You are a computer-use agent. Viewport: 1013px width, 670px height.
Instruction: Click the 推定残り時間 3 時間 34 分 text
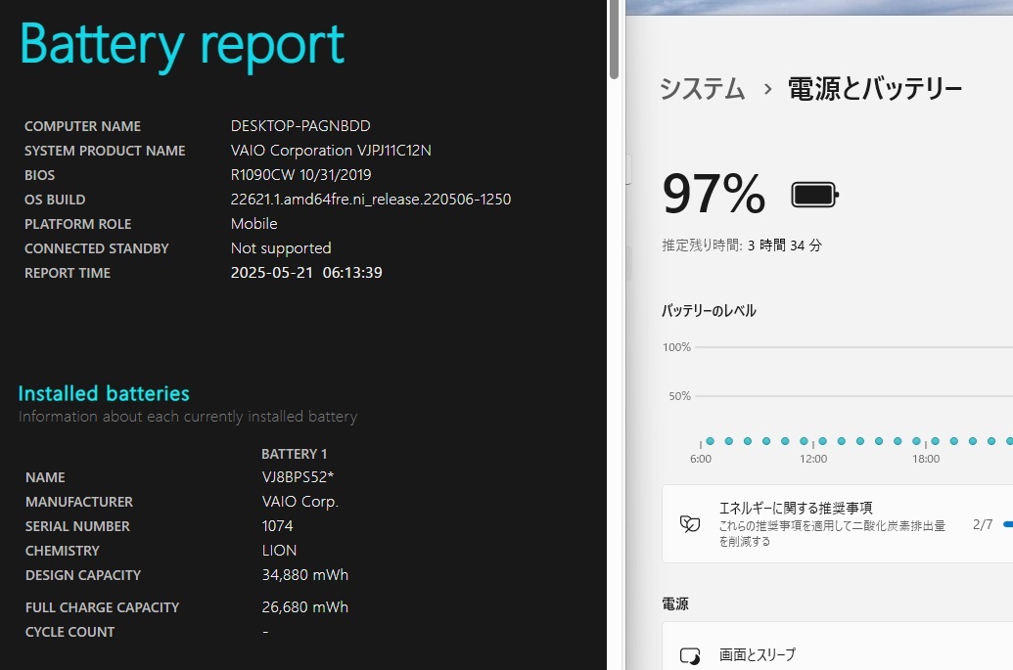click(x=742, y=246)
